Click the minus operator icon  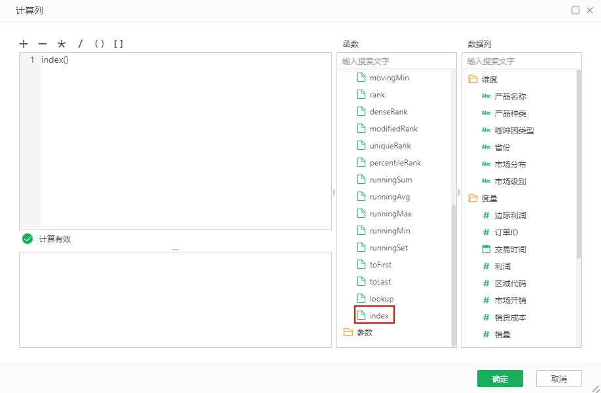42,44
